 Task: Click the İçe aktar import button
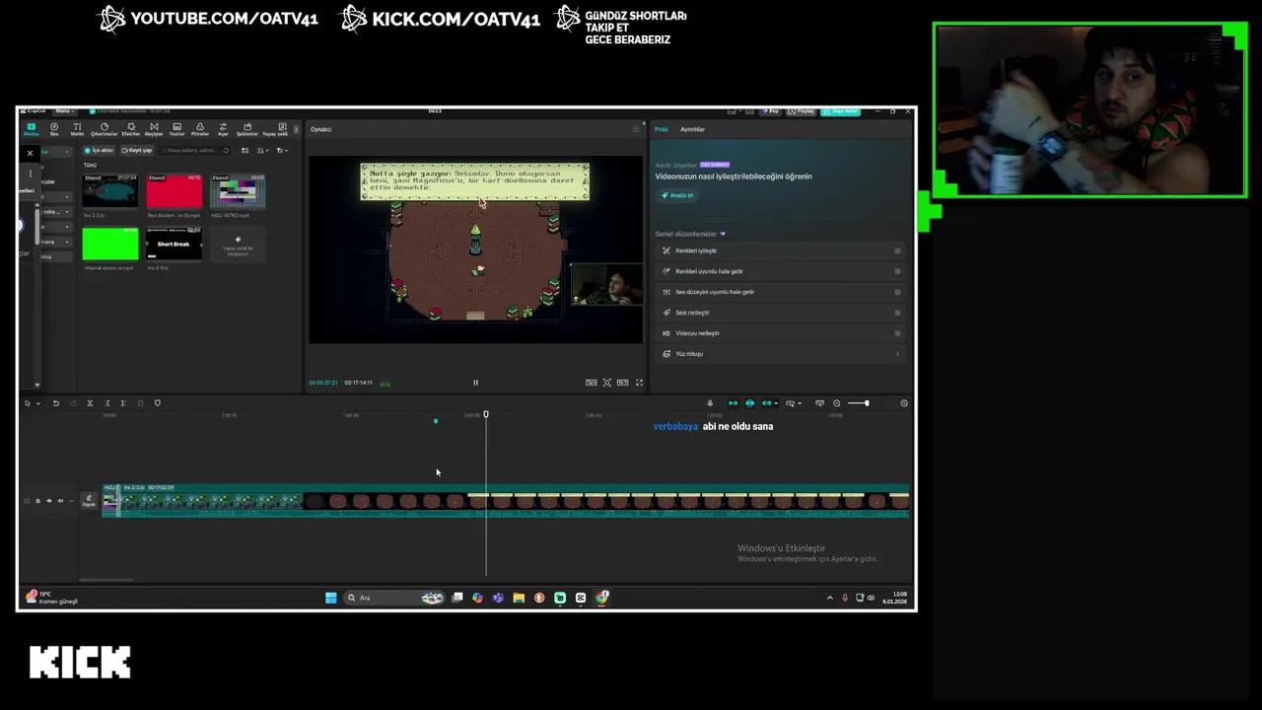pos(100,151)
